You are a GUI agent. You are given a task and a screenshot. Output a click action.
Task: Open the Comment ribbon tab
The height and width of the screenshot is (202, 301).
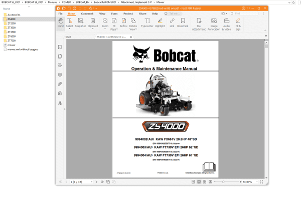point(87,13)
